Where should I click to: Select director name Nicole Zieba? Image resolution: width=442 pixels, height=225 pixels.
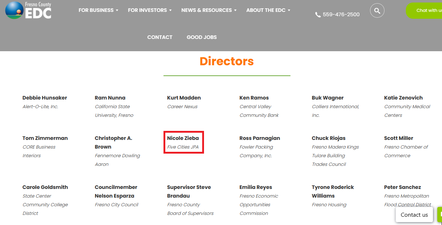click(x=183, y=138)
